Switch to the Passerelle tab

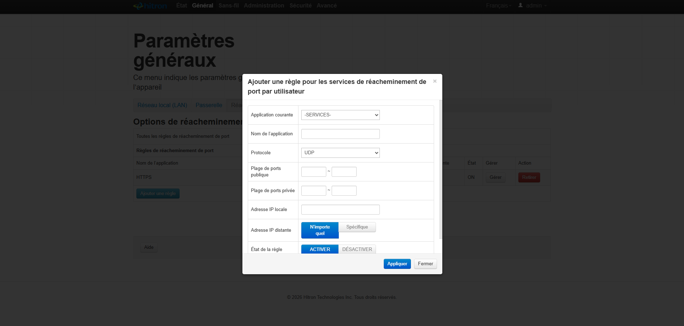click(209, 105)
